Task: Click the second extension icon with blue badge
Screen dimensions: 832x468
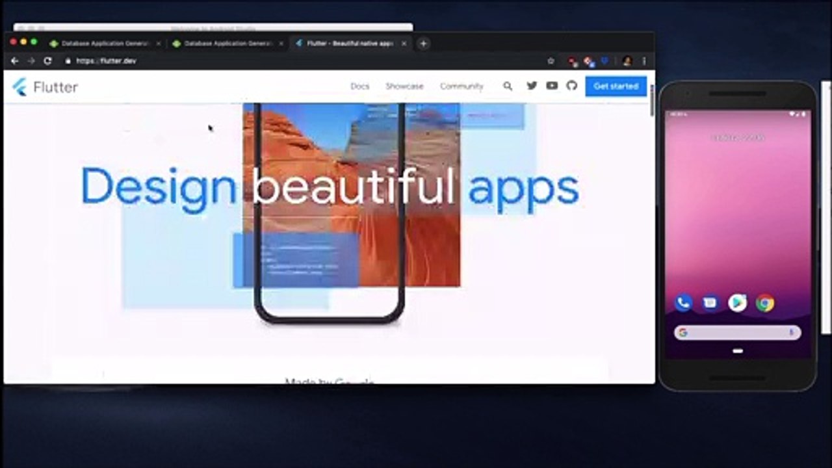Action: [588, 61]
